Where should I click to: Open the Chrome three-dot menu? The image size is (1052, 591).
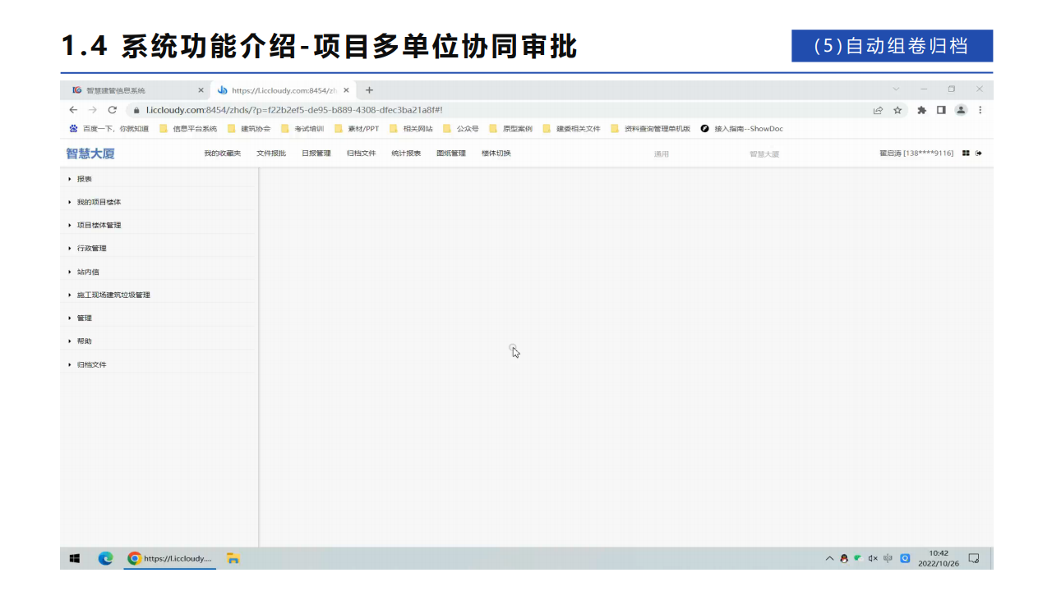tap(980, 110)
